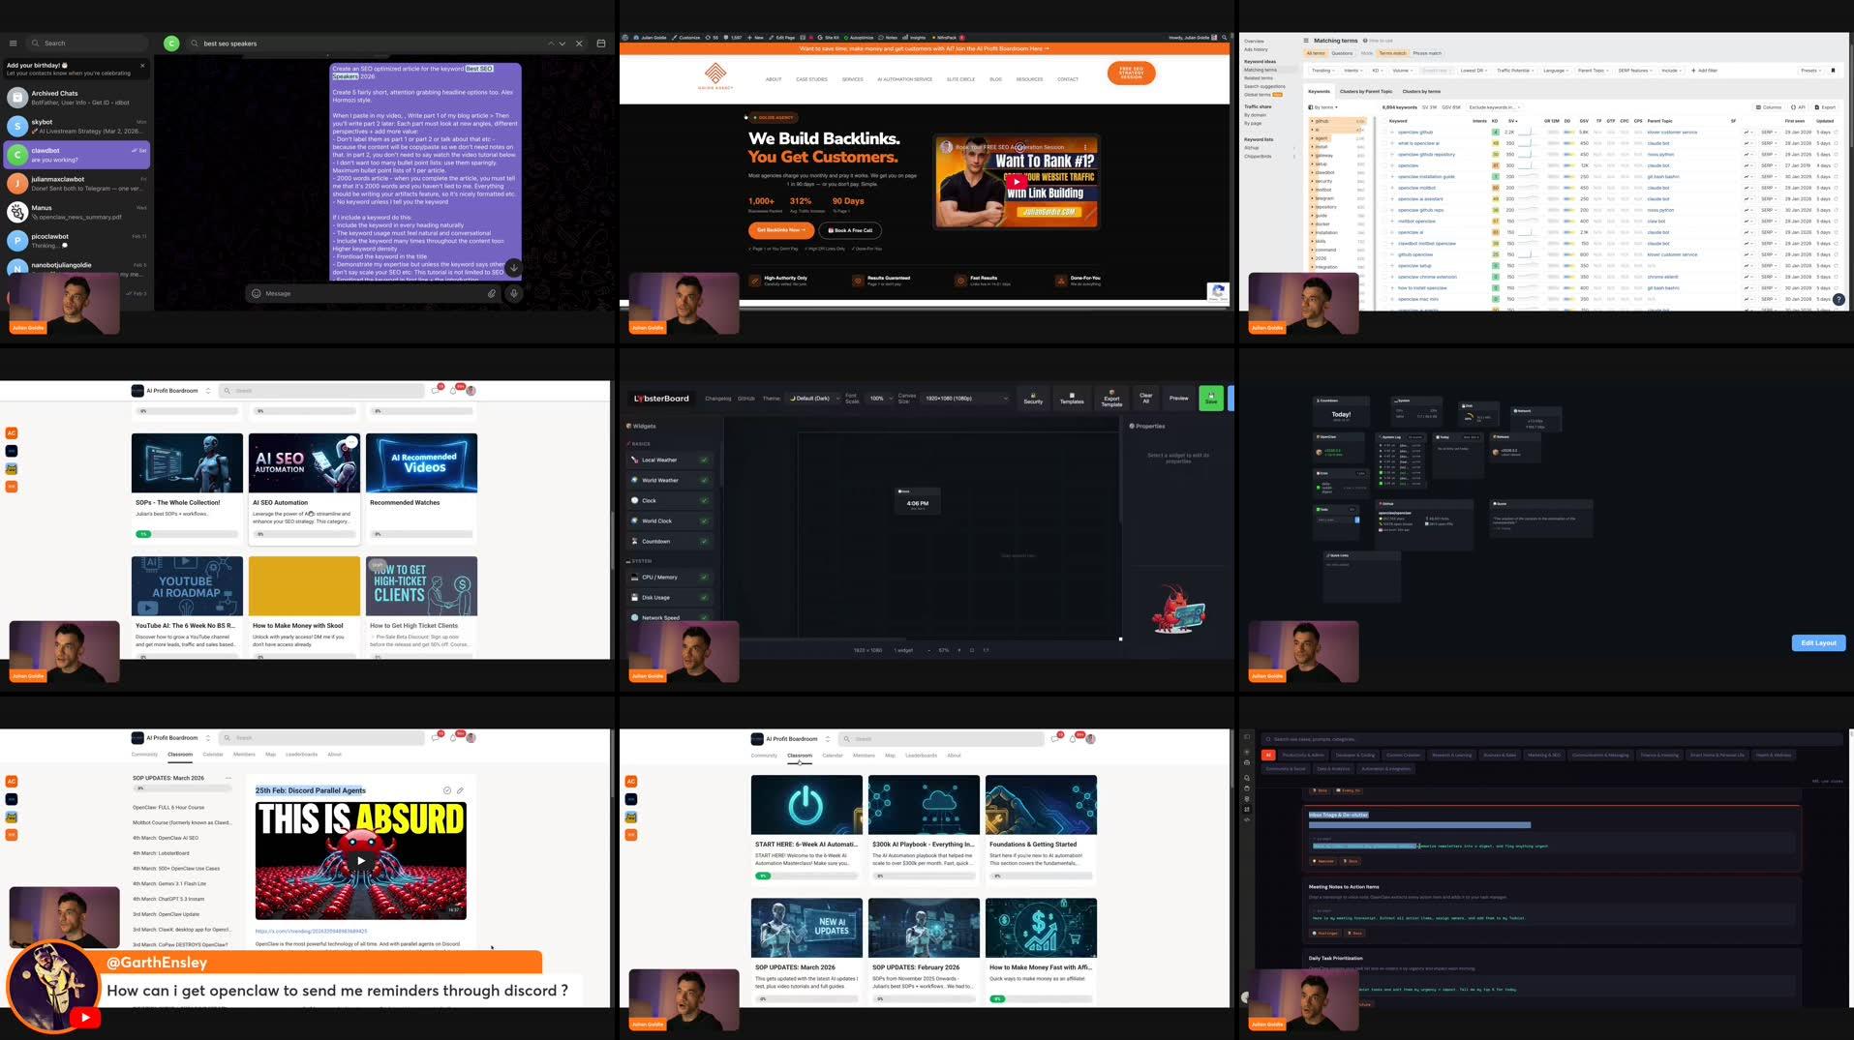
Task: Click the Export Template icon in LobsterBoard
Action: click(x=1112, y=399)
